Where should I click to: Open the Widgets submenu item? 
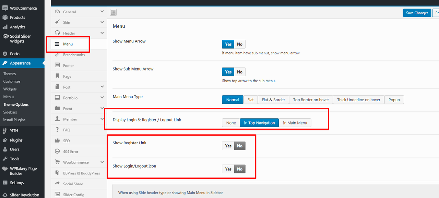tap(10, 89)
